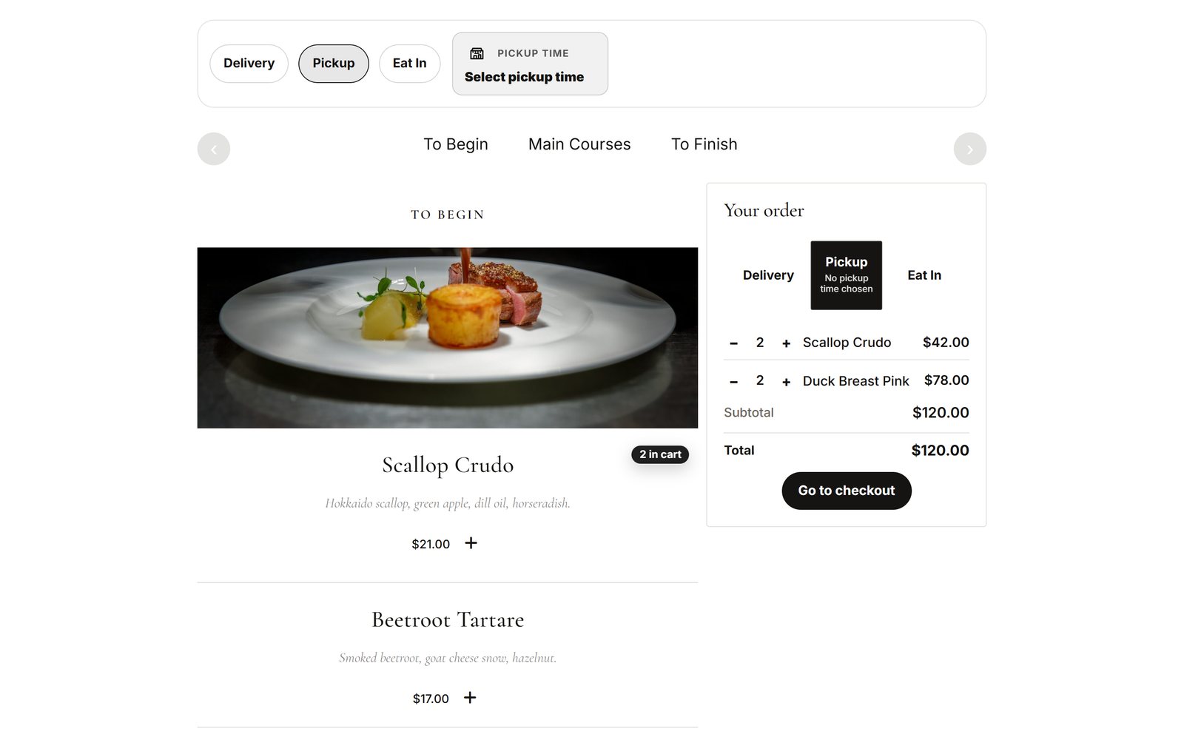Jump to the To Finish section

click(704, 144)
